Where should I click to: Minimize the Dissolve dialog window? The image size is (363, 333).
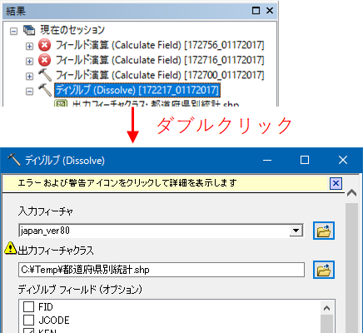tap(267, 160)
